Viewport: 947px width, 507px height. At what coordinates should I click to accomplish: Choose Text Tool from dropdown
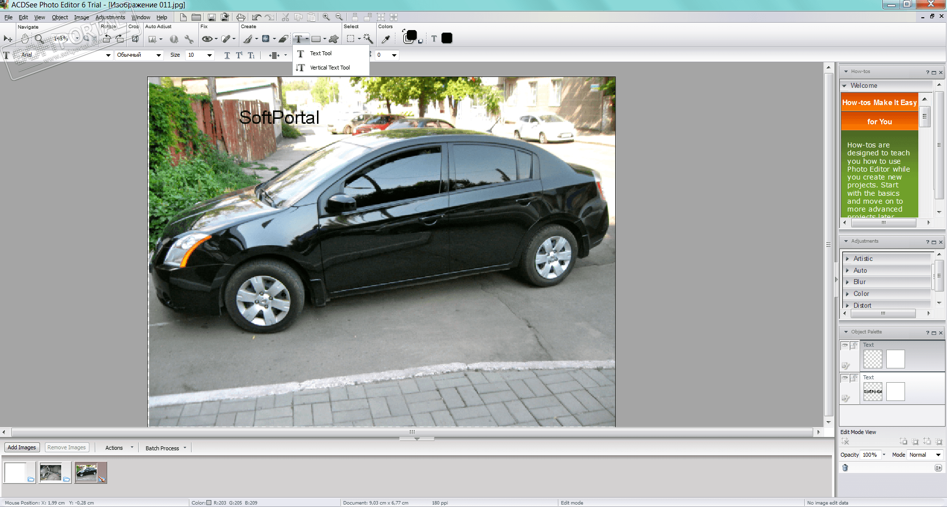[331, 53]
